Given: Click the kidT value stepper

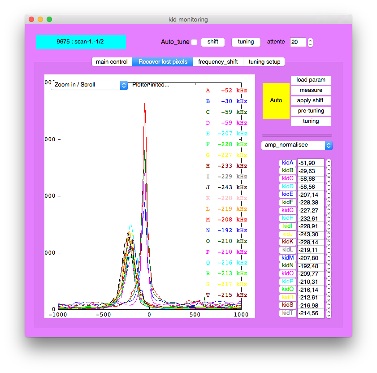Looking at the screenshot, I should 329,313.
